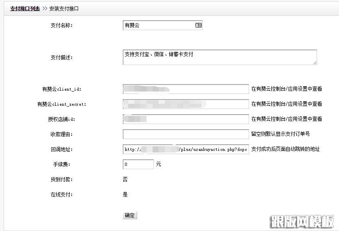Click the 支付名称 field label
This screenshot has height=231, width=339.
[x=61, y=25]
